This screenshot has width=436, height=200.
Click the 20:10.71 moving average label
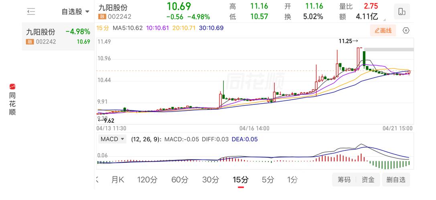[x=184, y=28]
